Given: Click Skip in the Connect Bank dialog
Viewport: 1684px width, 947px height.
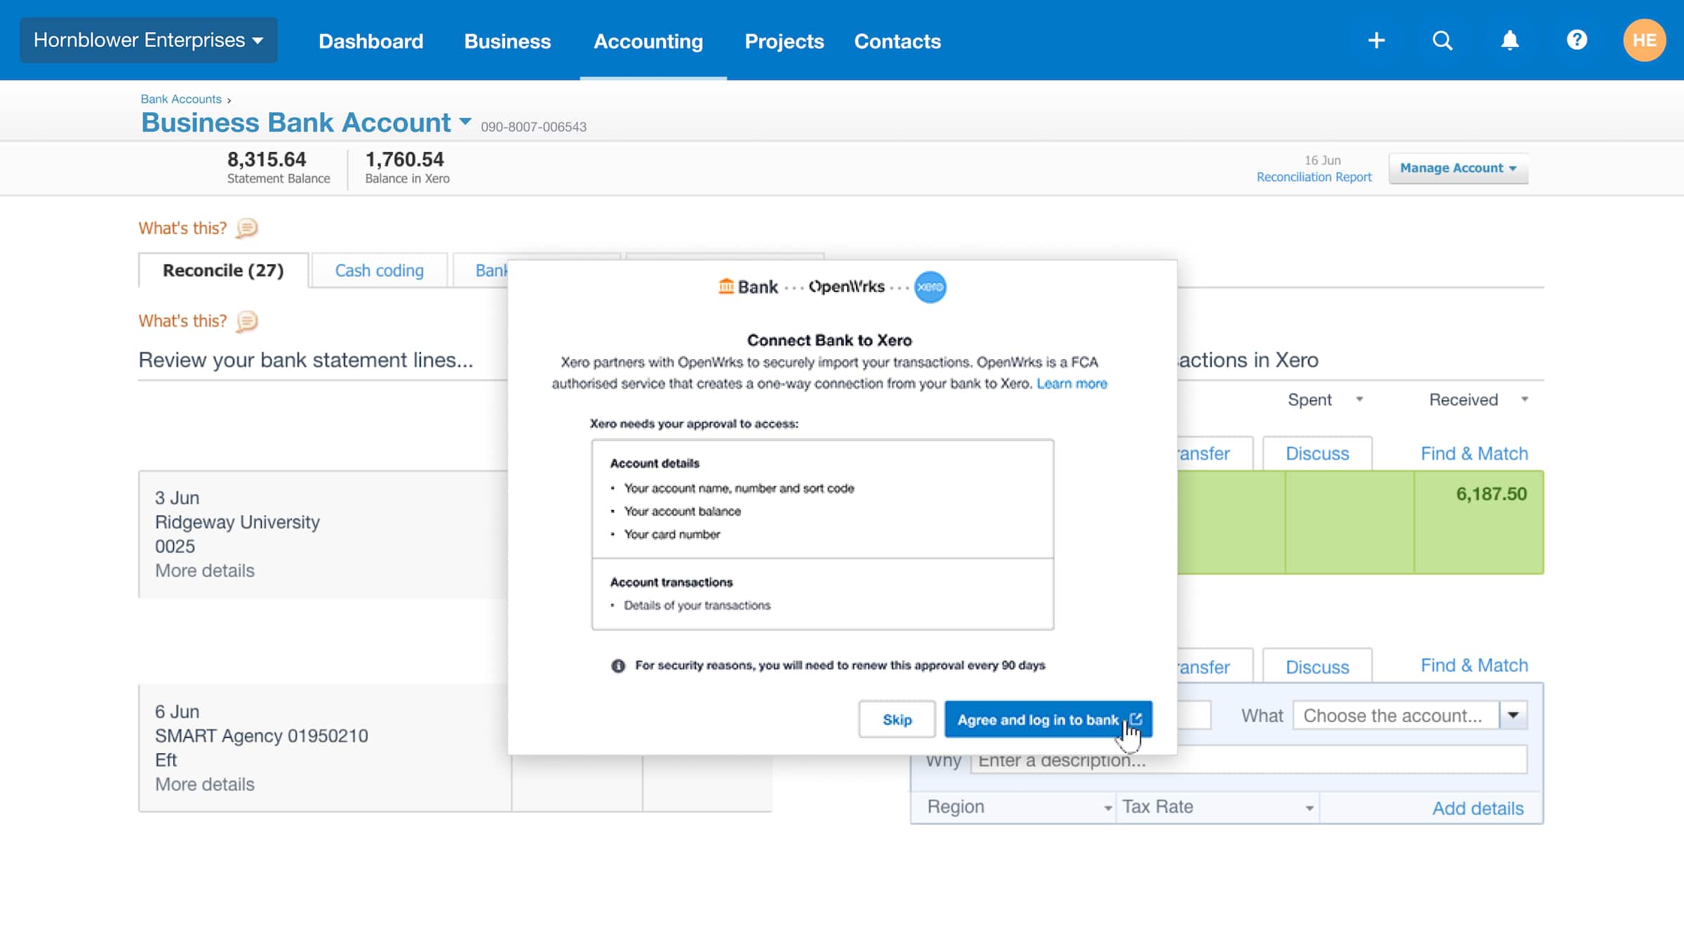Looking at the screenshot, I should point(896,719).
